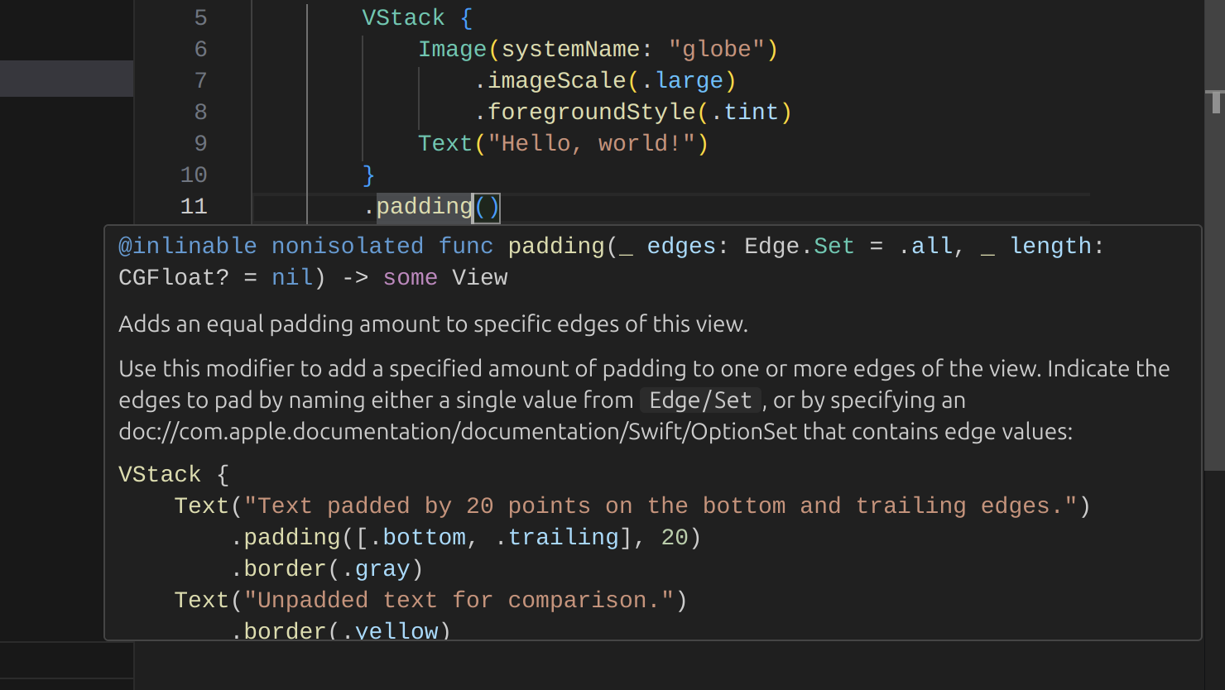Click line number 8 in the gutter
The width and height of the screenshot is (1225, 690).
pos(200,113)
